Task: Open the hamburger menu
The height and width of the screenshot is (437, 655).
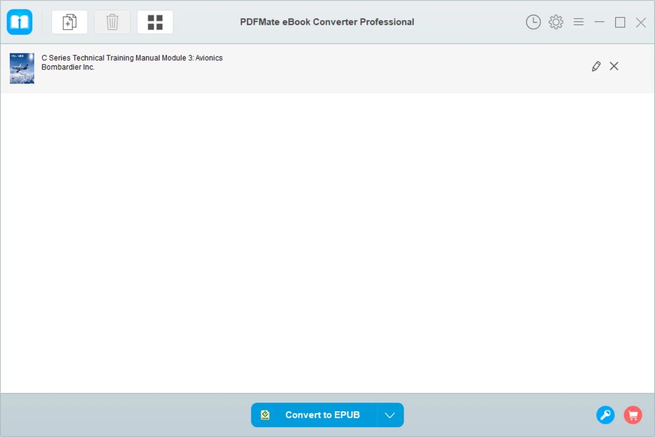Action: [x=578, y=22]
